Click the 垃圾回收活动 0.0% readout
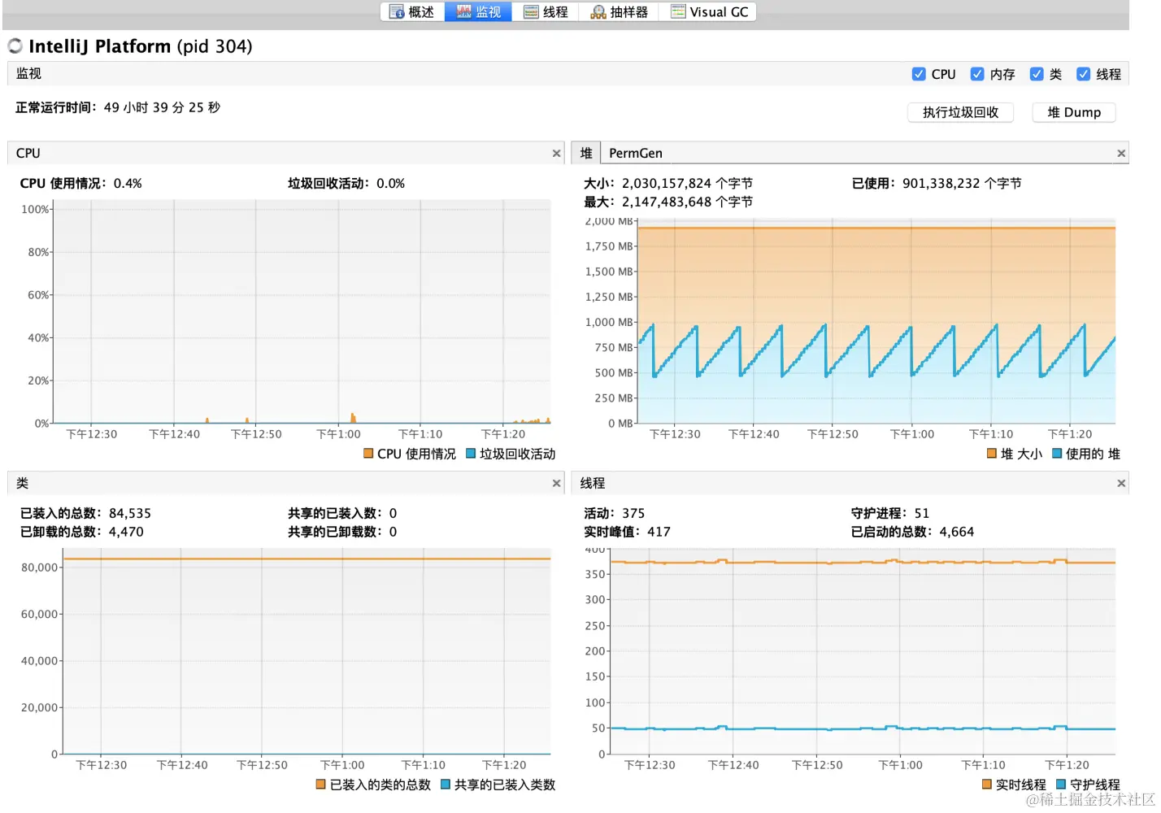1161x813 pixels. pyautogui.click(x=390, y=184)
